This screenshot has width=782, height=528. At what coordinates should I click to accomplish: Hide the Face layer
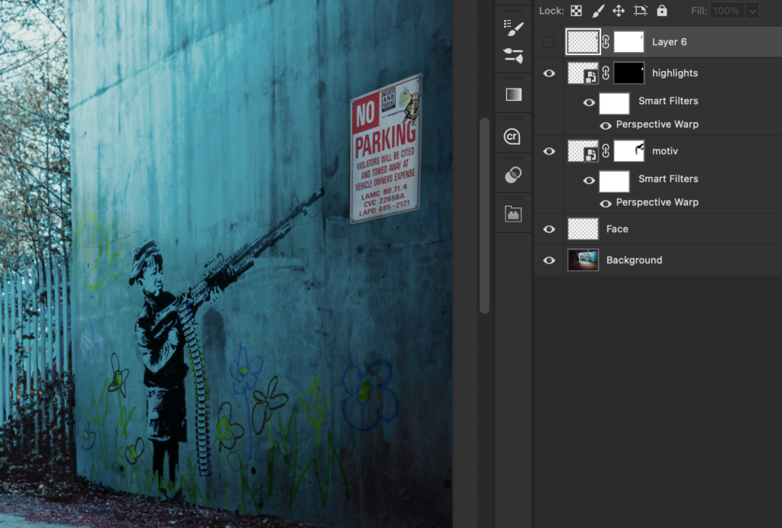pyautogui.click(x=549, y=229)
